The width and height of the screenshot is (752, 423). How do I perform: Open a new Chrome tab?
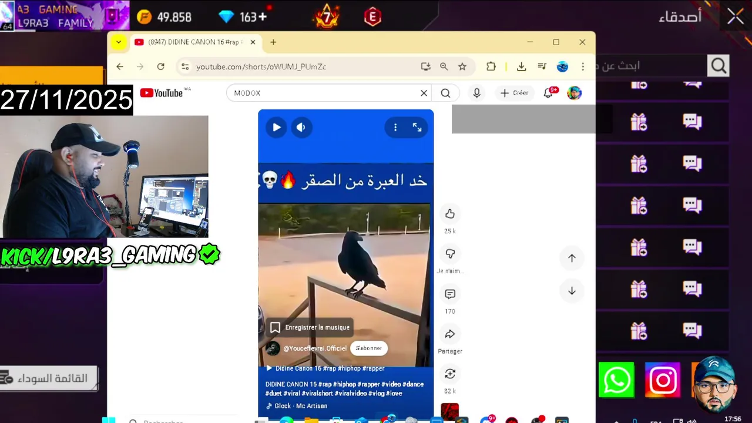coord(273,42)
